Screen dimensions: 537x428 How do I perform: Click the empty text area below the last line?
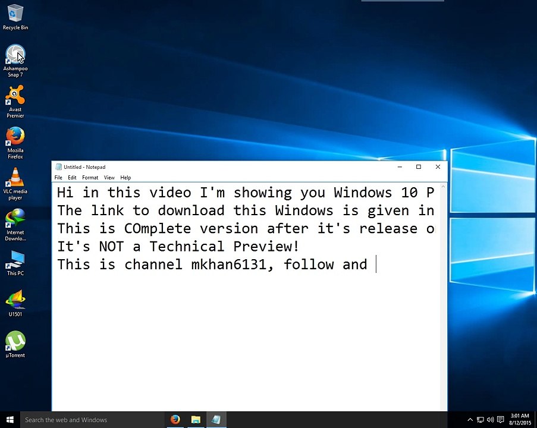246,341
